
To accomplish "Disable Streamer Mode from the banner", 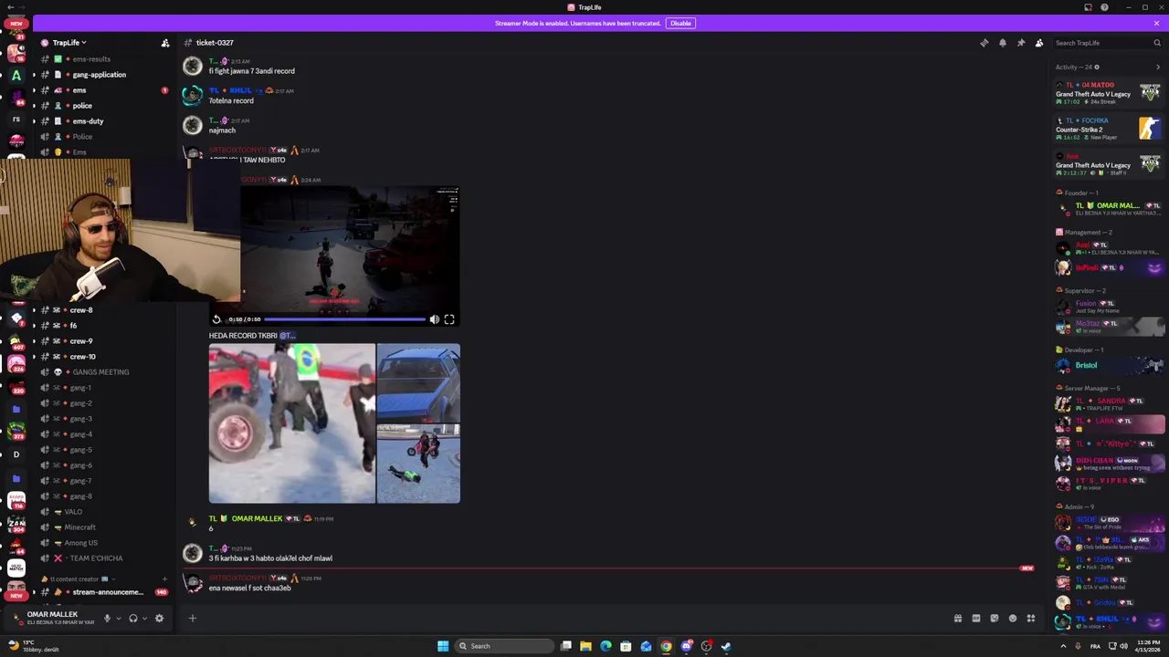I will pyautogui.click(x=680, y=23).
